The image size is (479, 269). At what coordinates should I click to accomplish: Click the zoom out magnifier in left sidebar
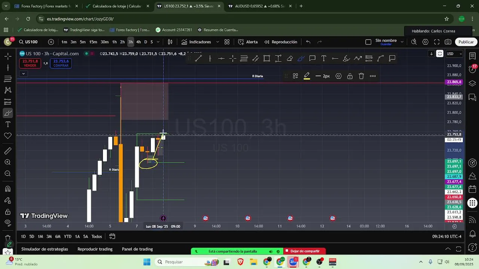7,174
